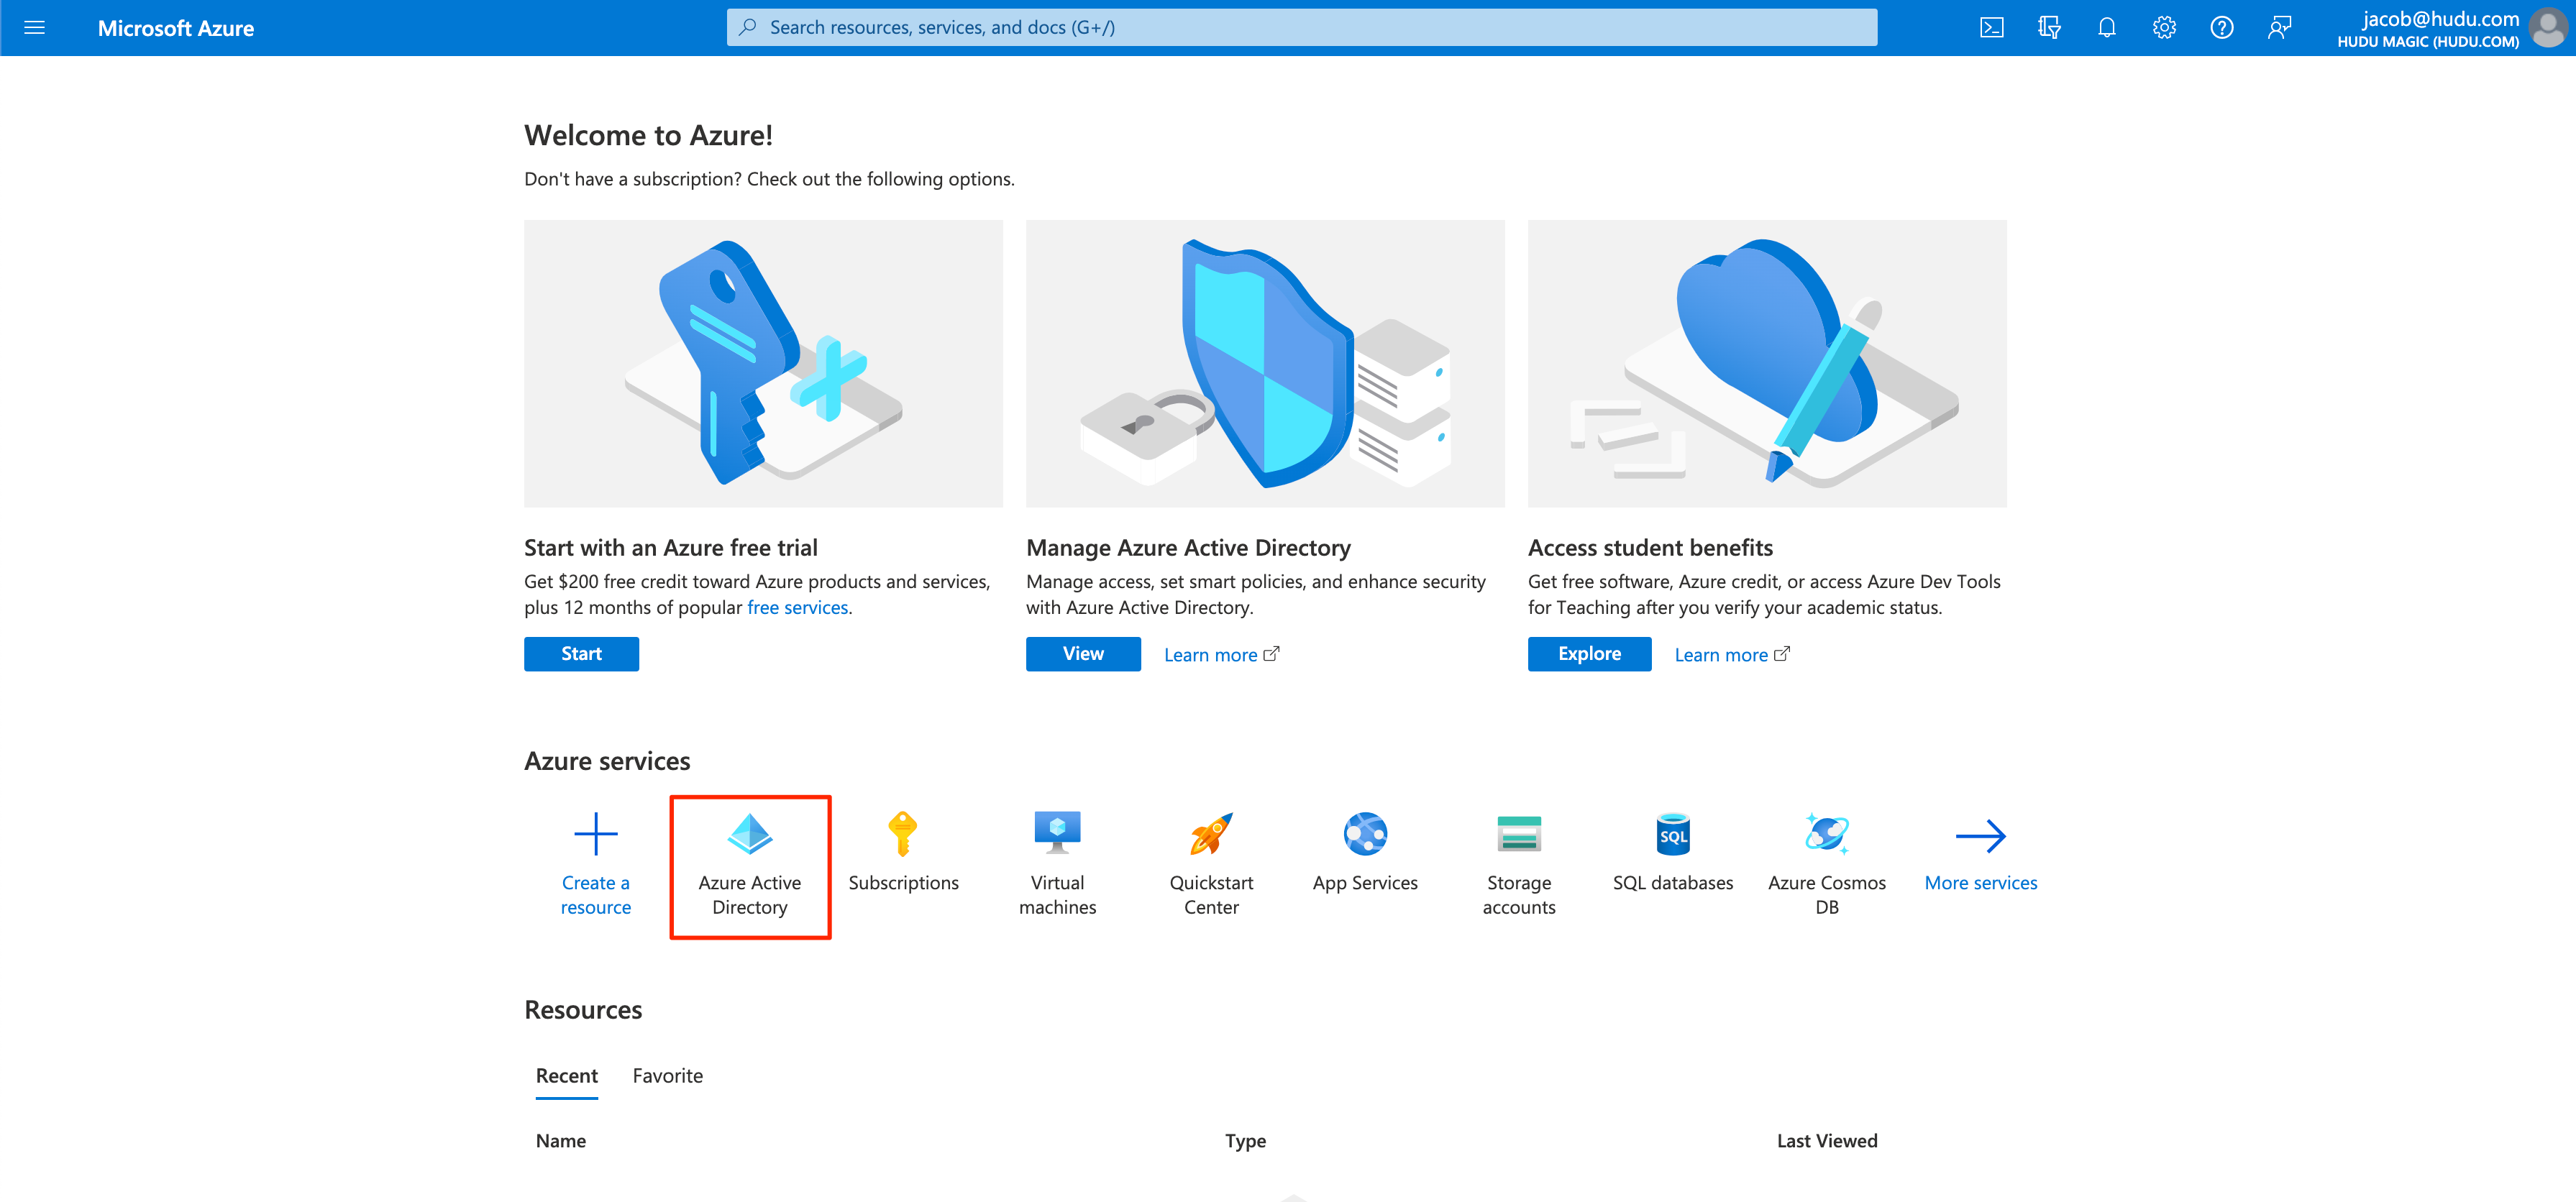Click the App Services label text
This screenshot has height=1202, width=2576.
(x=1365, y=883)
